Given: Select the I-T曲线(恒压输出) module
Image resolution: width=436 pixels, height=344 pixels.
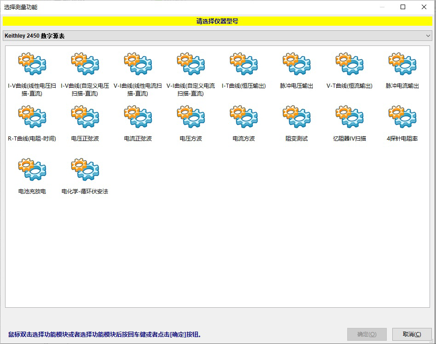Looking at the screenshot, I should (x=244, y=64).
